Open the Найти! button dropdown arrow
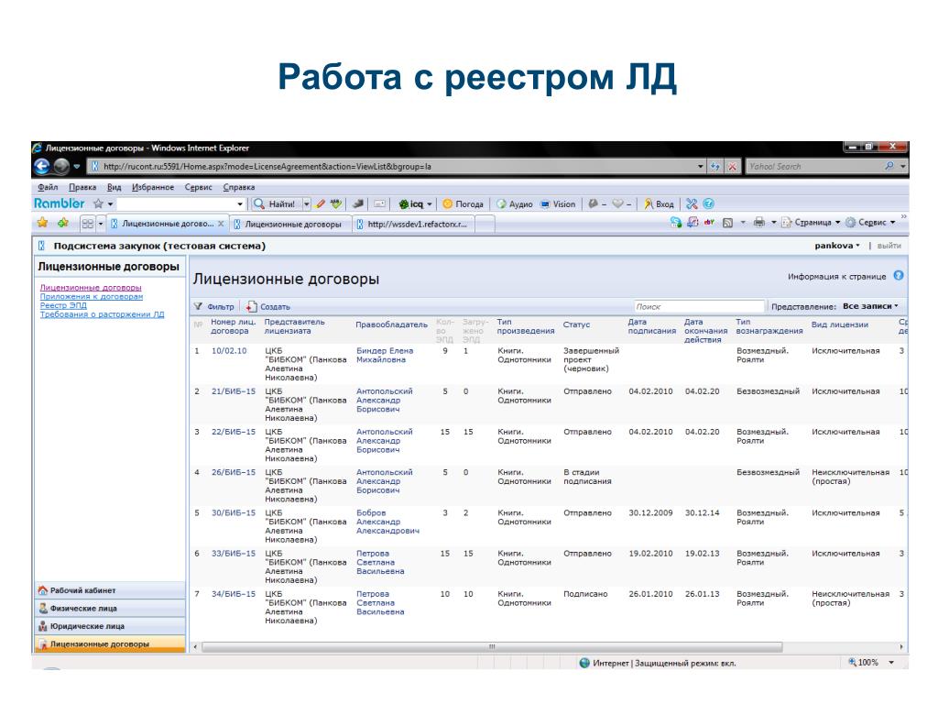Viewport: 938px width, 704px height. (306, 204)
